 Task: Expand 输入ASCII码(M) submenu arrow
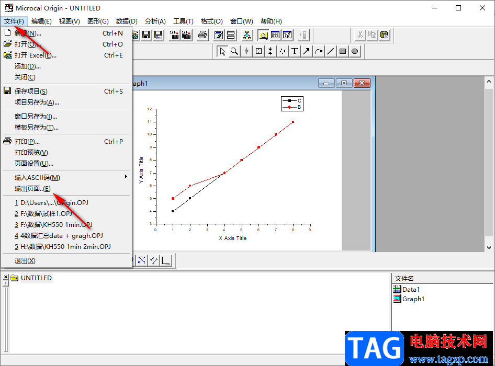[x=126, y=177]
